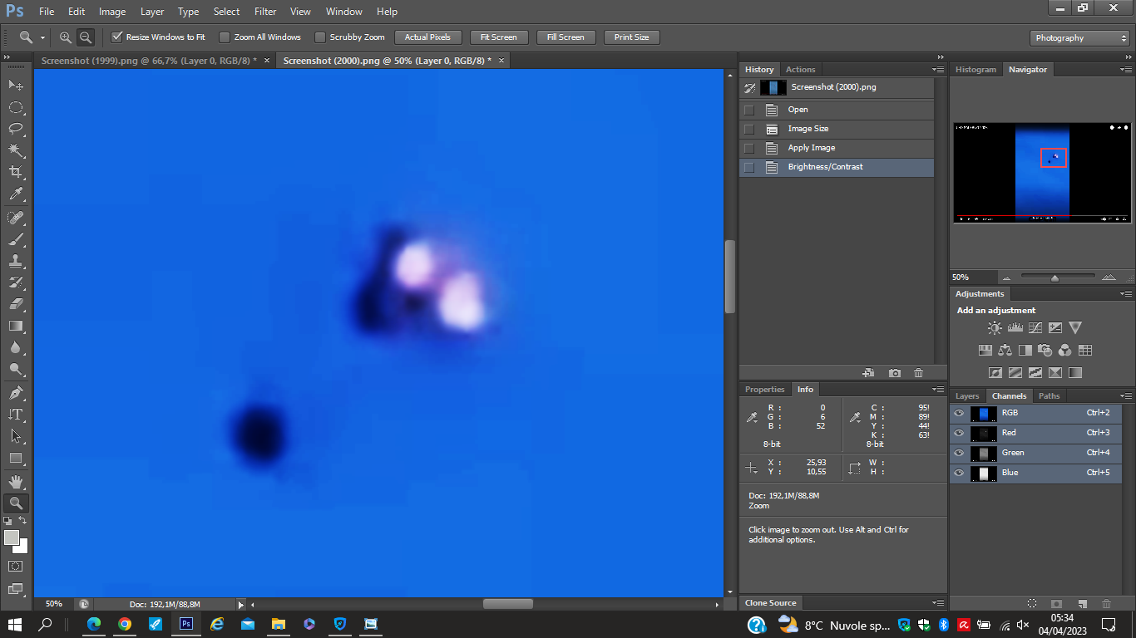Open the Filter menu
The height and width of the screenshot is (638, 1136).
coord(265,12)
